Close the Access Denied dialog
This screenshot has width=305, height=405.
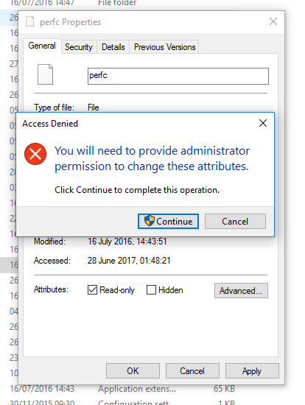tap(263, 123)
